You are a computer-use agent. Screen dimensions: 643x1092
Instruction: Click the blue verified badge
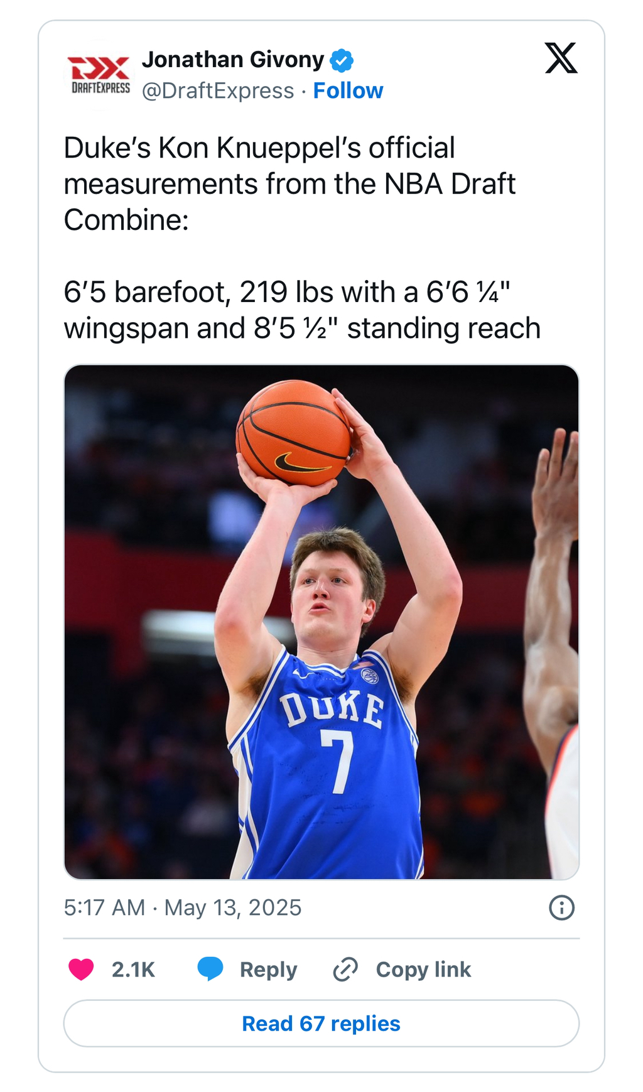pos(342,61)
